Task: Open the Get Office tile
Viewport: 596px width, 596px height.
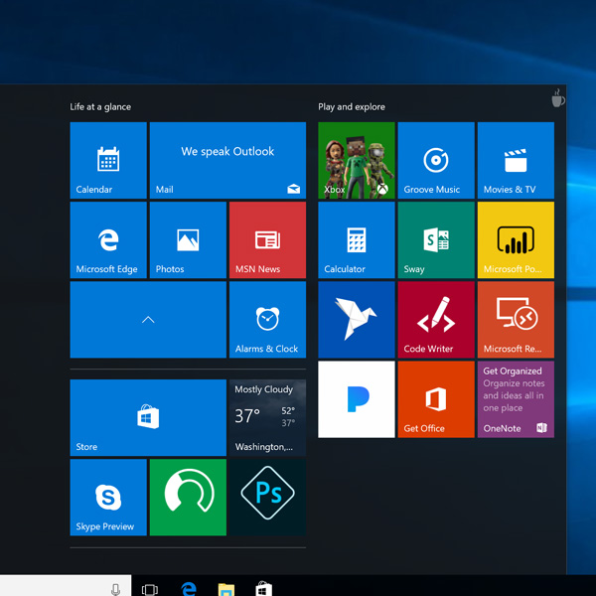Action: point(436,399)
